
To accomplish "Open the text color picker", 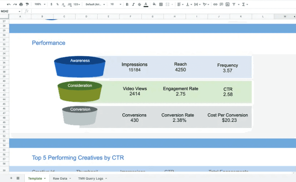I will 146,4.
